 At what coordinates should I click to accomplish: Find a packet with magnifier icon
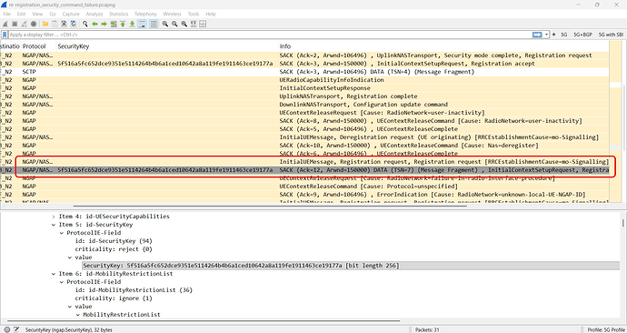click(85, 24)
